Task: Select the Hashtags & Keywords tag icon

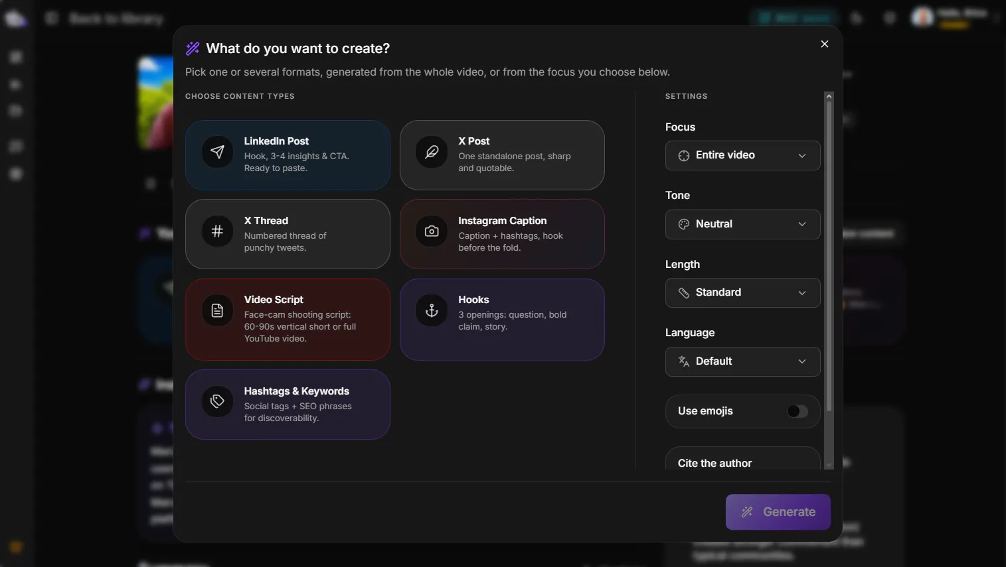Action: pos(217,401)
